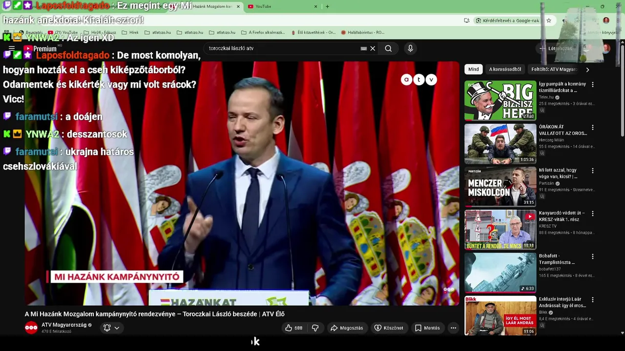Start voice search with the microphone
Image resolution: width=625 pixels, height=351 pixels.
point(410,48)
